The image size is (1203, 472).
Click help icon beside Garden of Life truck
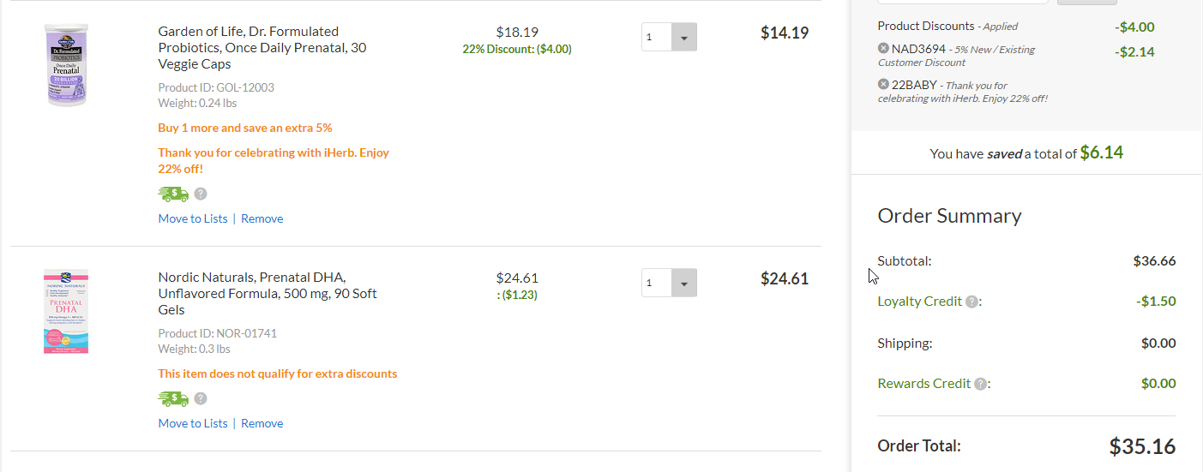[x=201, y=194]
